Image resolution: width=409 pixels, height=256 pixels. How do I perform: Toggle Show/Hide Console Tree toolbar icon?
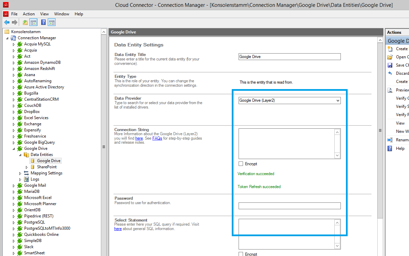pos(33,23)
